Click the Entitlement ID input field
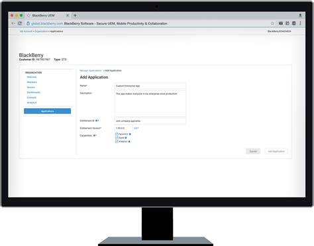The width and height of the screenshot is (314, 246). tap(150, 121)
